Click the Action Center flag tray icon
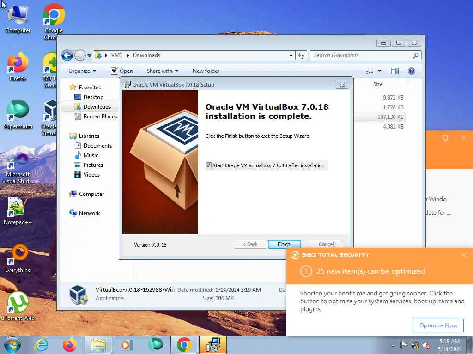 (x=404, y=345)
